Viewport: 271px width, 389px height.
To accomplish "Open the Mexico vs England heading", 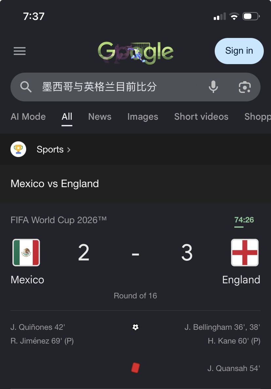I will point(55,184).
